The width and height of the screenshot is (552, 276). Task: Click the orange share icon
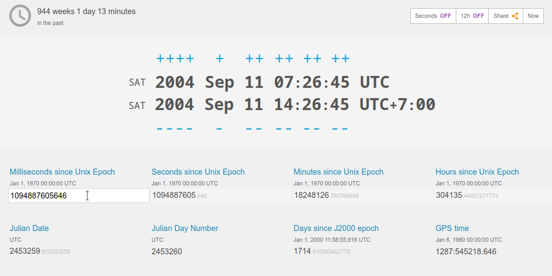[x=514, y=16]
